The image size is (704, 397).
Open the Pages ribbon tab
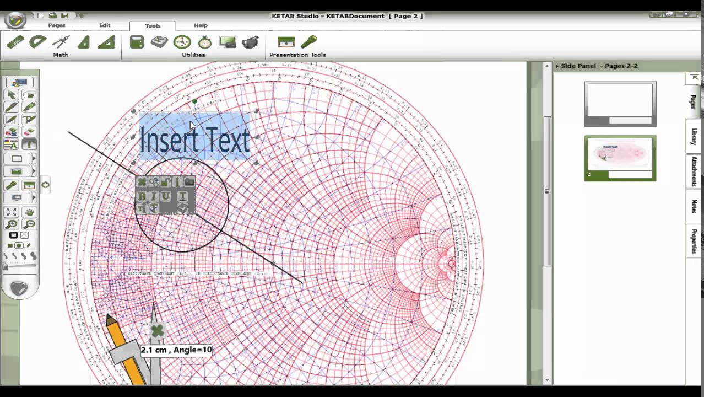[x=57, y=25]
